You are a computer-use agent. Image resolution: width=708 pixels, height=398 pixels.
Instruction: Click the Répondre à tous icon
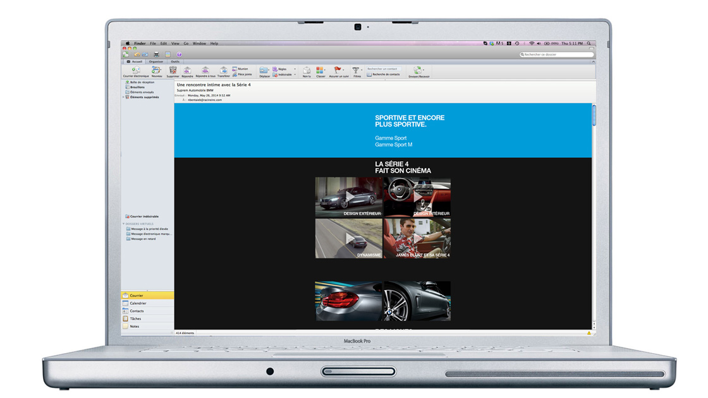(205, 70)
